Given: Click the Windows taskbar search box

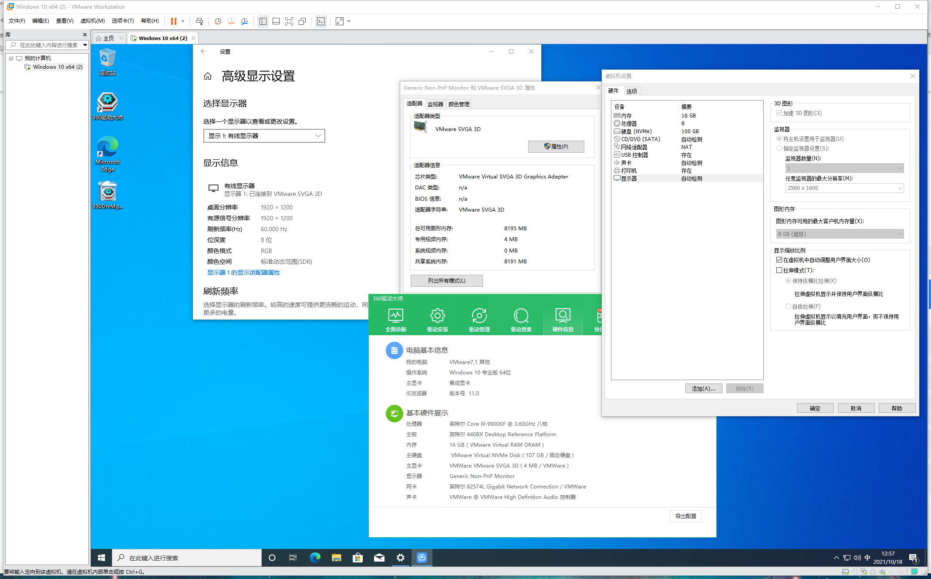Looking at the screenshot, I should coord(187,557).
